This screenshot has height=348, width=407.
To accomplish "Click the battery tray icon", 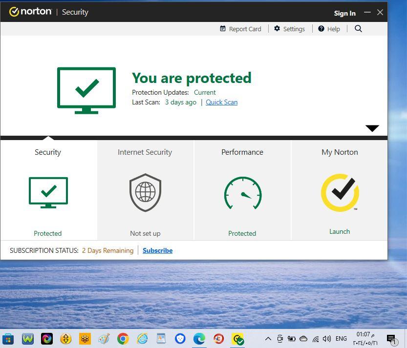I will click(x=292, y=339).
